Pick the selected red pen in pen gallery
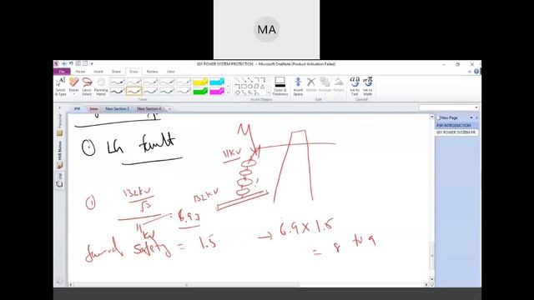The height and width of the screenshot is (300, 534). coord(133,91)
